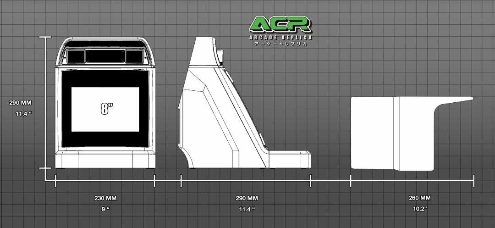The image size is (495, 228).
Task: Click the base plinth of front view cabinet
Action: 104,160
